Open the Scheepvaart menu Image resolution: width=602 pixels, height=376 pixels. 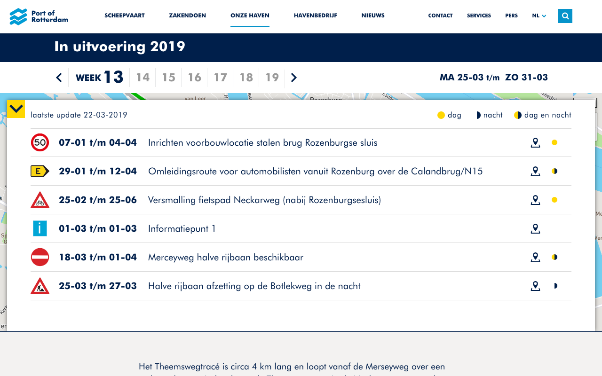click(125, 16)
